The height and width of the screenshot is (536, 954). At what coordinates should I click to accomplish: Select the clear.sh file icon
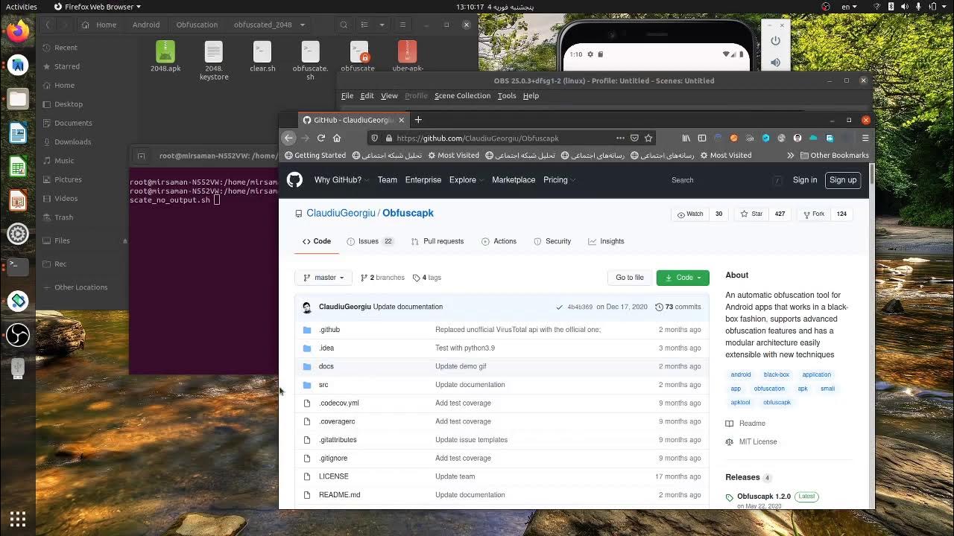tap(262, 51)
